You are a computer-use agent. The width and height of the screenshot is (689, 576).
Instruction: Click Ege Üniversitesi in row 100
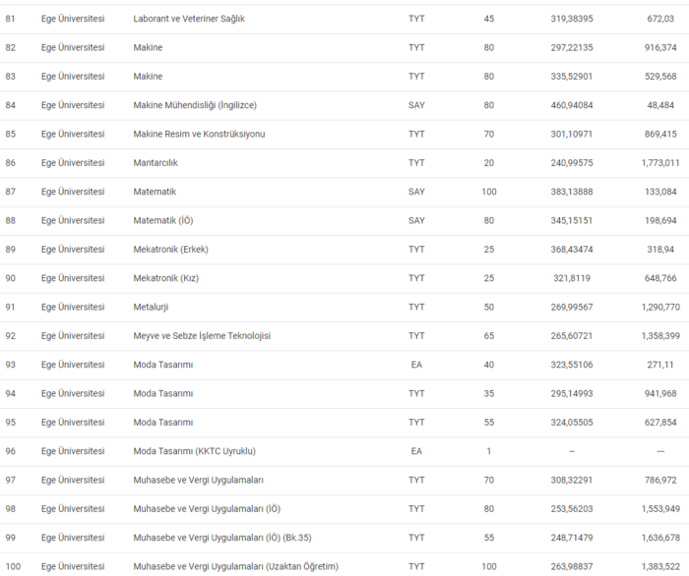(73, 566)
